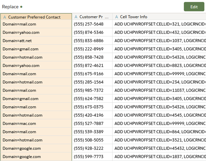Select Domain=hotmail.com in the (555) 285-1564 row
The width and height of the screenshot is (206, 161).
(36, 82)
